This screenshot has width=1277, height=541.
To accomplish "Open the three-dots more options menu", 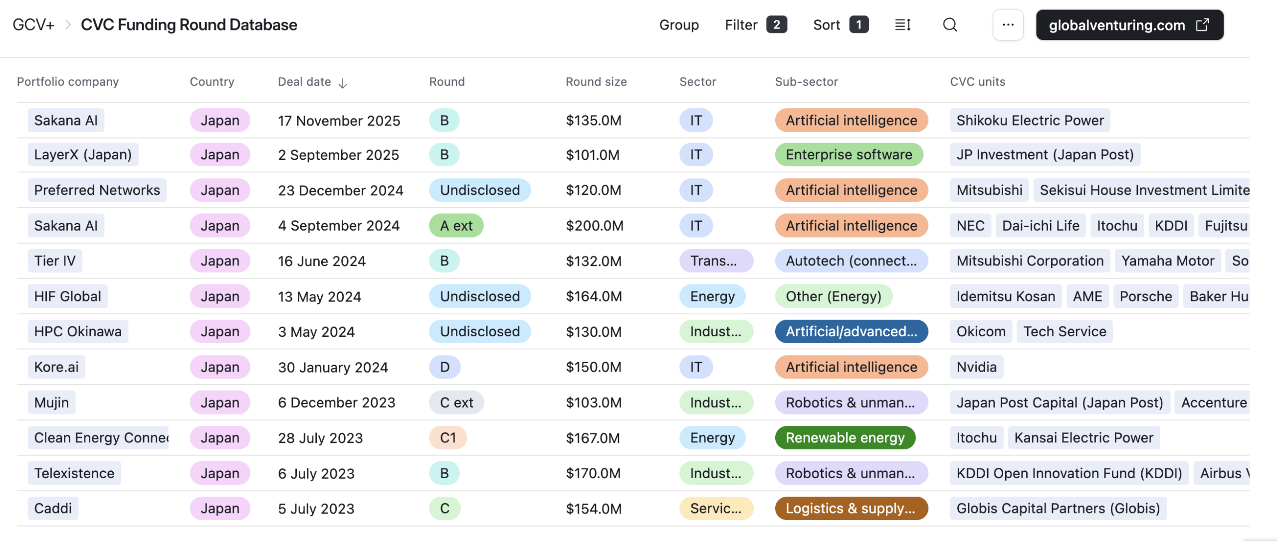I will tap(1008, 25).
